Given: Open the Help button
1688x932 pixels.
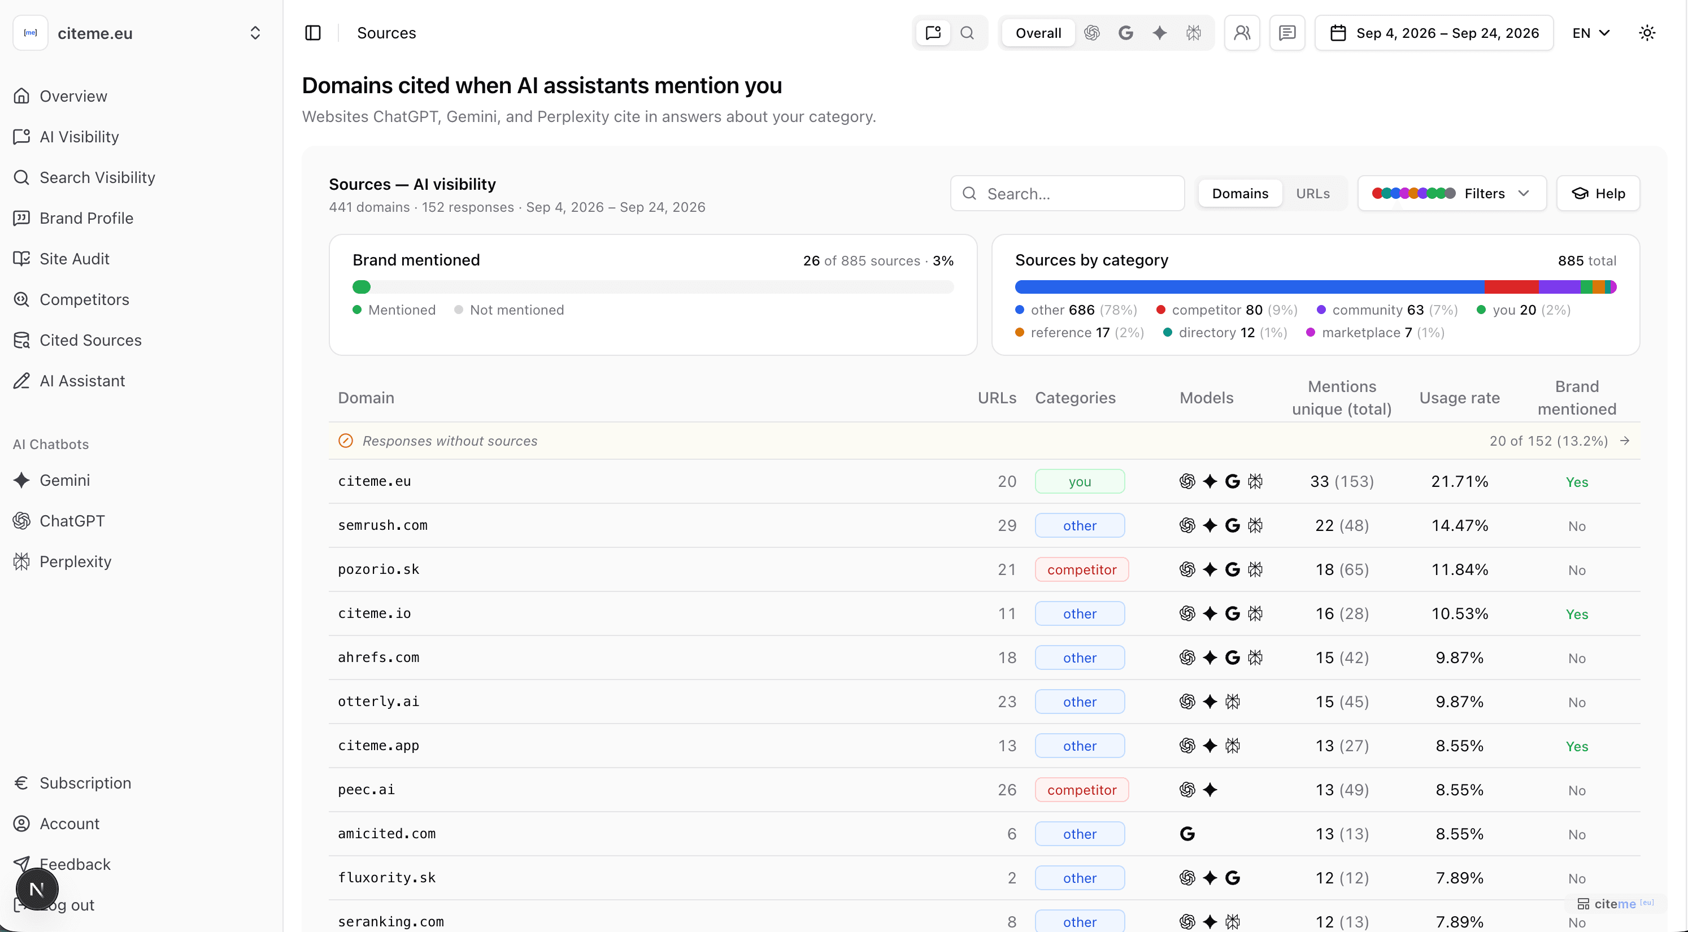Looking at the screenshot, I should 1598,193.
